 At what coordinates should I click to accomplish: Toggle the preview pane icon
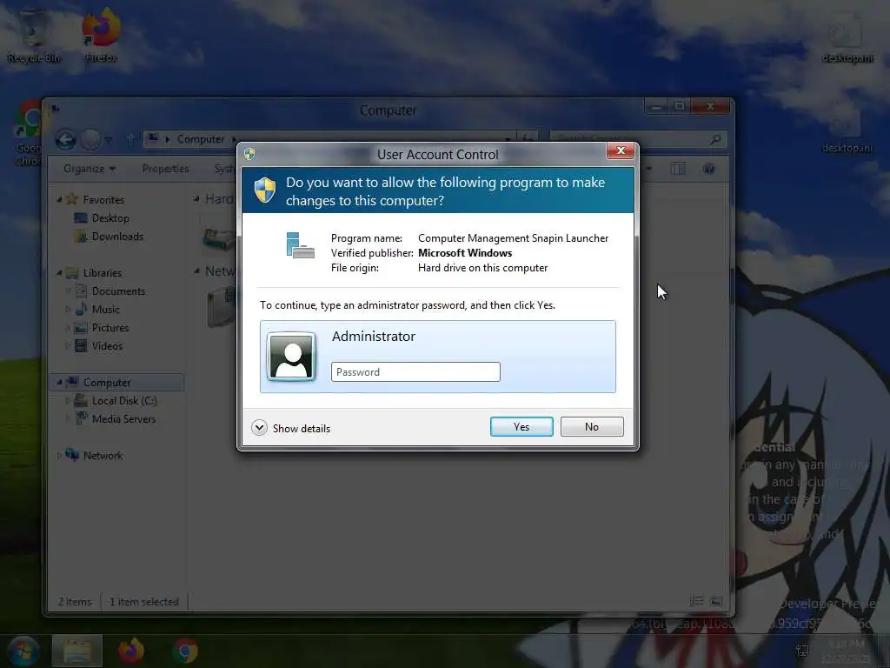click(x=678, y=169)
